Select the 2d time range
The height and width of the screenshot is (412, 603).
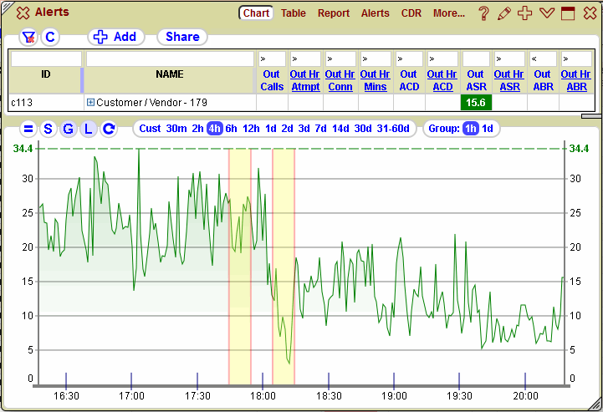pyautogui.click(x=287, y=129)
